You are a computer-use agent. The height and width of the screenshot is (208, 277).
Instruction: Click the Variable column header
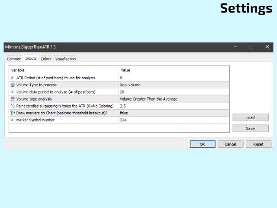[18, 70]
